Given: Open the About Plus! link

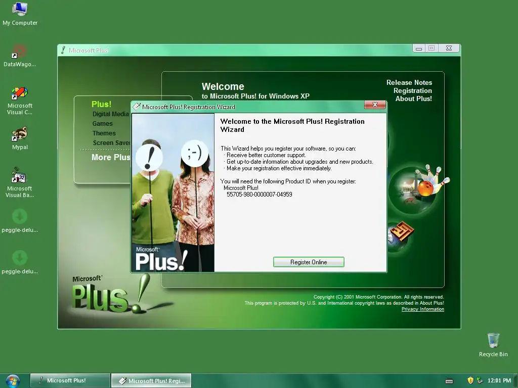Looking at the screenshot, I should click(x=414, y=99).
